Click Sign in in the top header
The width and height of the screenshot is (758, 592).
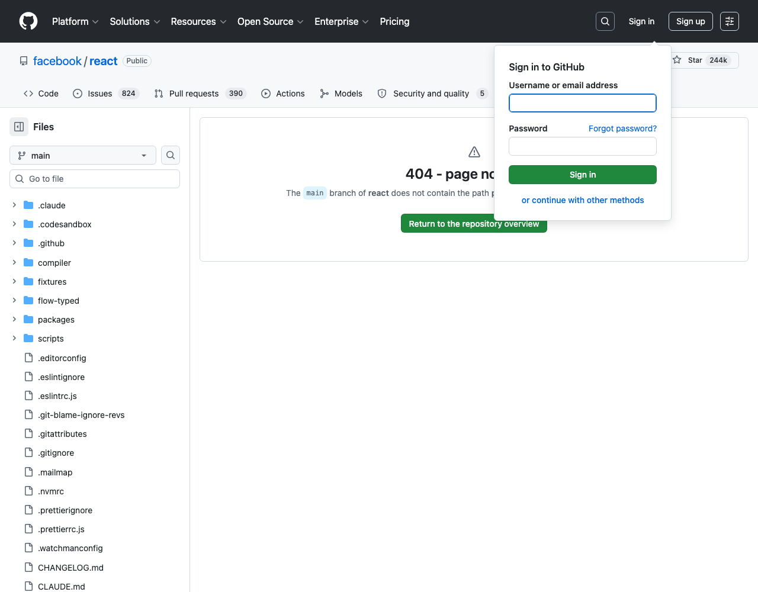(641, 21)
